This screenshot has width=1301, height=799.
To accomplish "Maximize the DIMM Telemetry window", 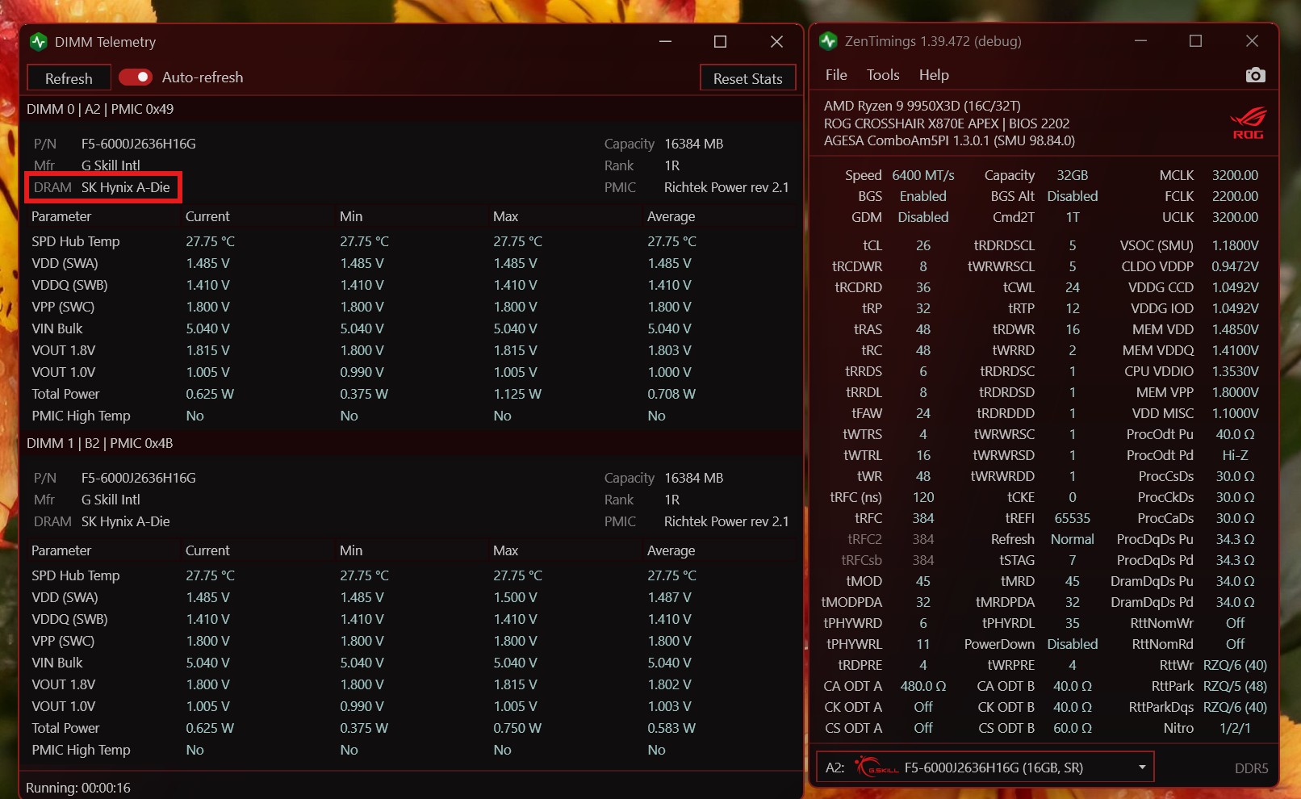I will point(720,42).
